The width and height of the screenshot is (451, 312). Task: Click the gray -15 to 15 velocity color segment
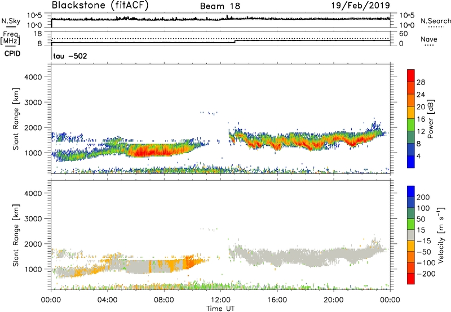pyautogui.click(x=411, y=235)
